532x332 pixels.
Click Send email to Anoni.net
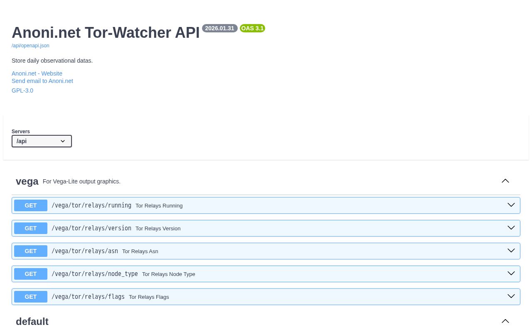coord(42,81)
